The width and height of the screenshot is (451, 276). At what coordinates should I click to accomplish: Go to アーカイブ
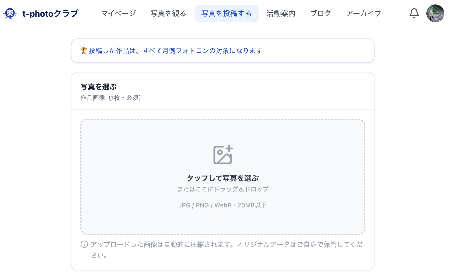click(x=364, y=13)
